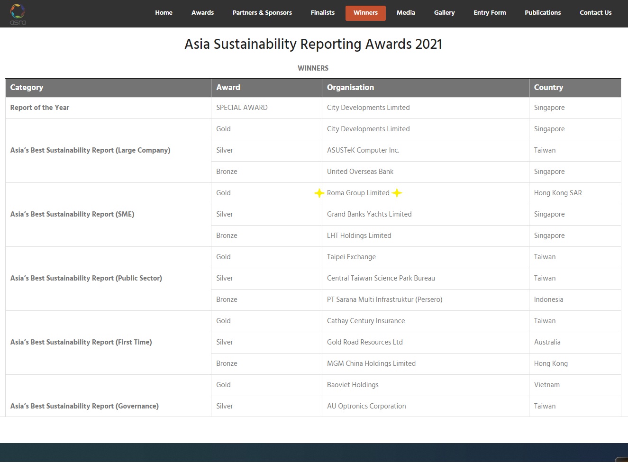This screenshot has height=472, width=628.
Task: Select 'Asia's Best Sustainability Report (SME)' text
Action: 72,214
